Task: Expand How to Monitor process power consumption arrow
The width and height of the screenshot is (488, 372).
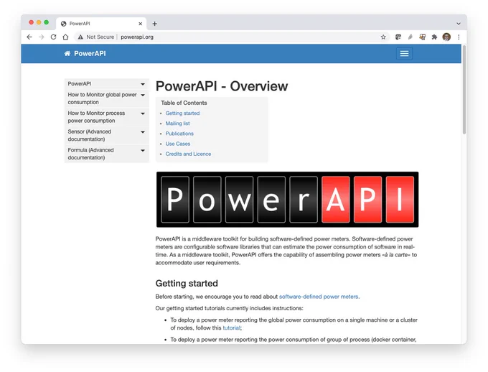Action: (x=143, y=113)
